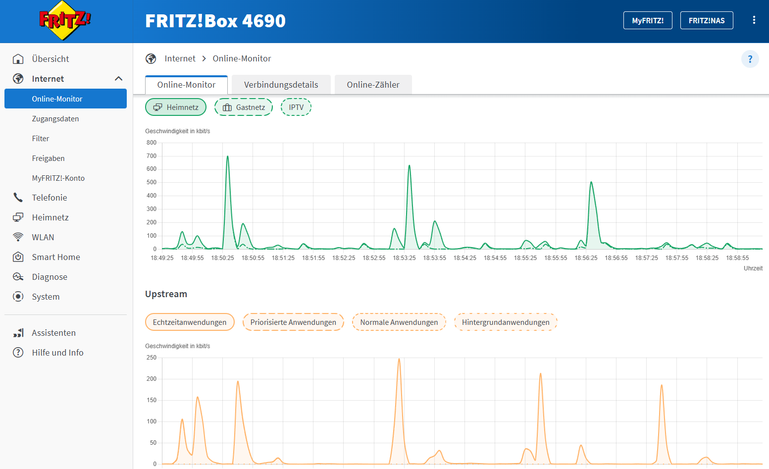Toggle the Heimnetz graph filter

[176, 107]
